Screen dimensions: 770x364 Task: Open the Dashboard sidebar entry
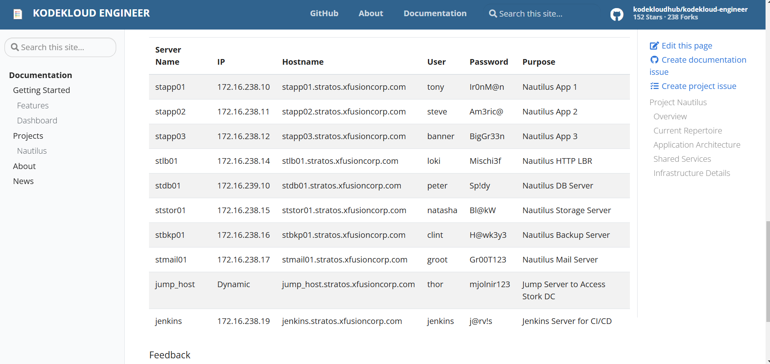37,121
